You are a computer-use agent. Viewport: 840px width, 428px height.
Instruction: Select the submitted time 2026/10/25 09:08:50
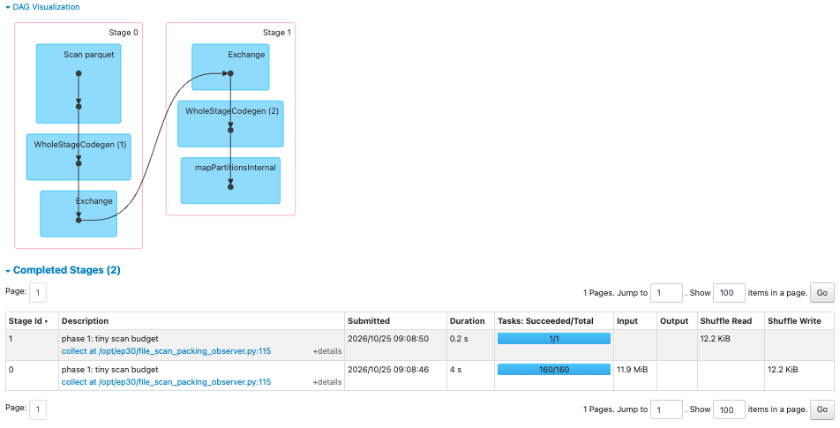388,339
